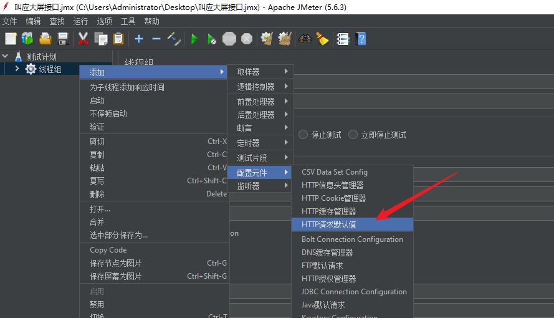Screen dimensions: 554x318
Task: Click the New test plan icon
Action: [x=11, y=39]
